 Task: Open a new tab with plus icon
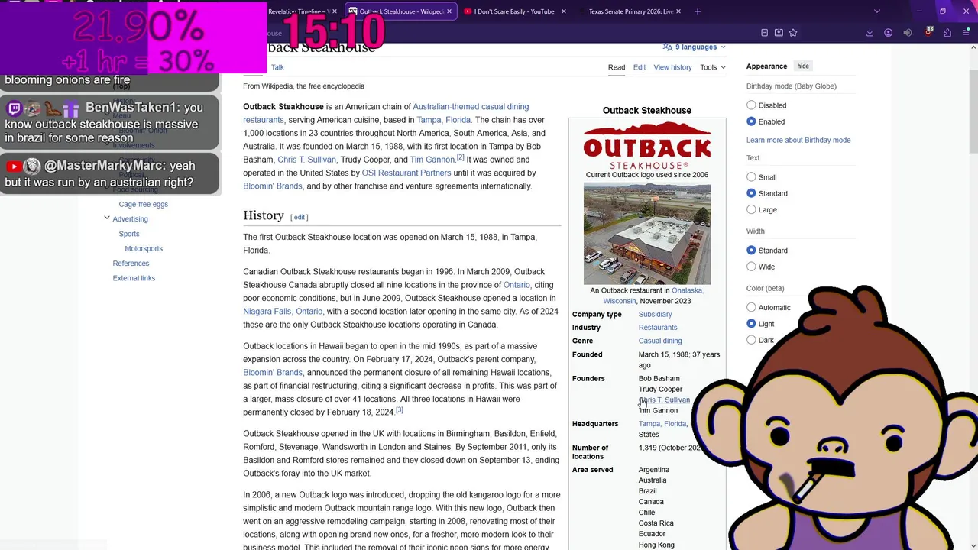[697, 11]
